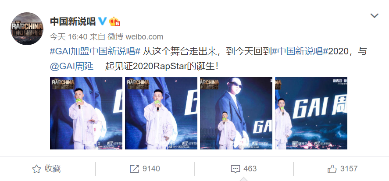Open the @GAI周延 mention link
The image size is (389, 181).
point(72,67)
